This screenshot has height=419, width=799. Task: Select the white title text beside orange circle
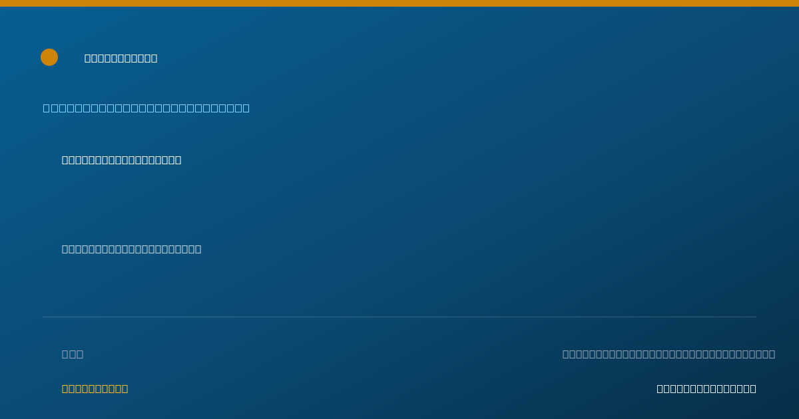(x=121, y=59)
